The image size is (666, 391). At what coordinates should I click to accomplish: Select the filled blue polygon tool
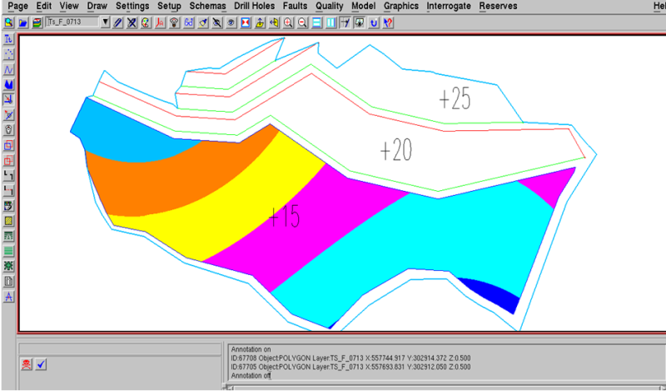(x=8, y=84)
